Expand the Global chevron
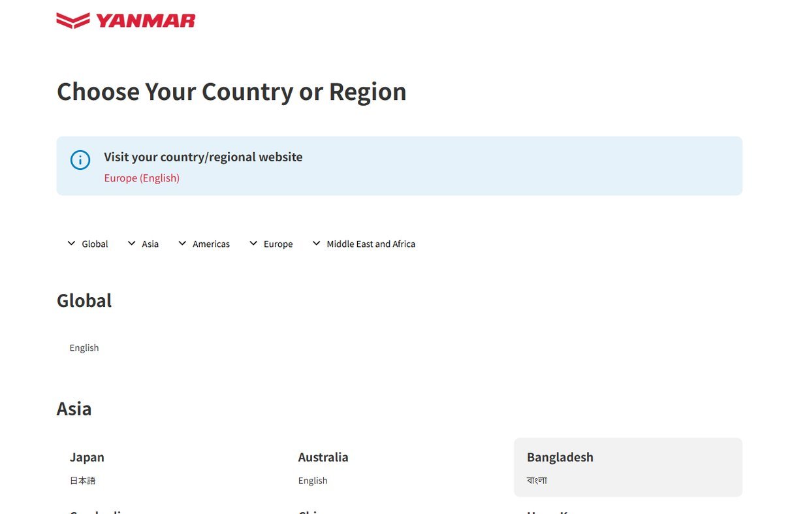Image resolution: width=809 pixels, height=514 pixels. point(71,244)
